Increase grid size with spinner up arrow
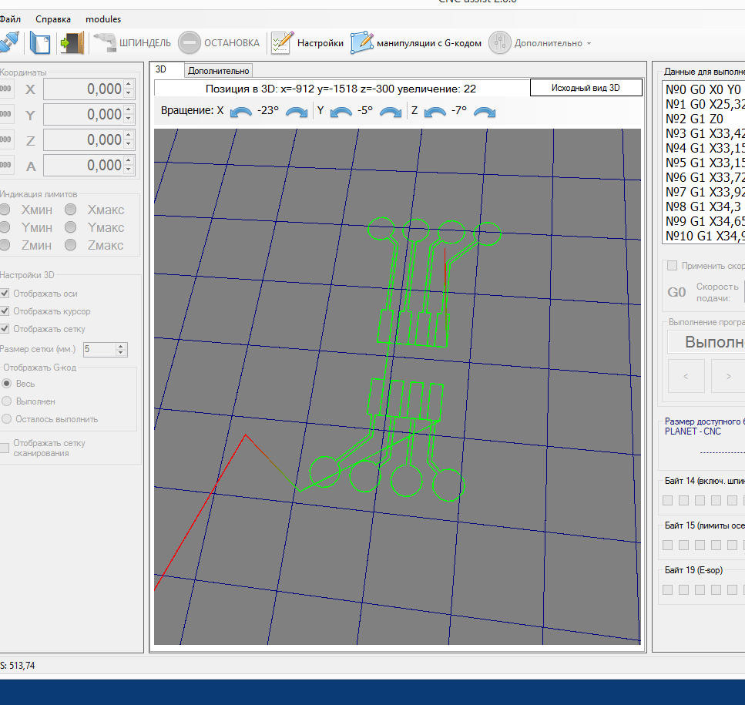The image size is (745, 705). [x=121, y=346]
